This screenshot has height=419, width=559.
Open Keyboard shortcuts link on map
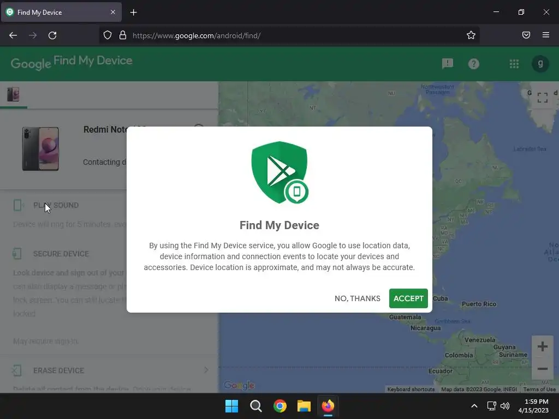[x=411, y=390]
